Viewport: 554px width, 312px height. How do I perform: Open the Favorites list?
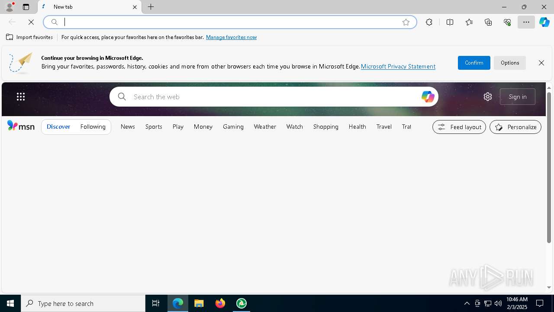click(x=469, y=22)
